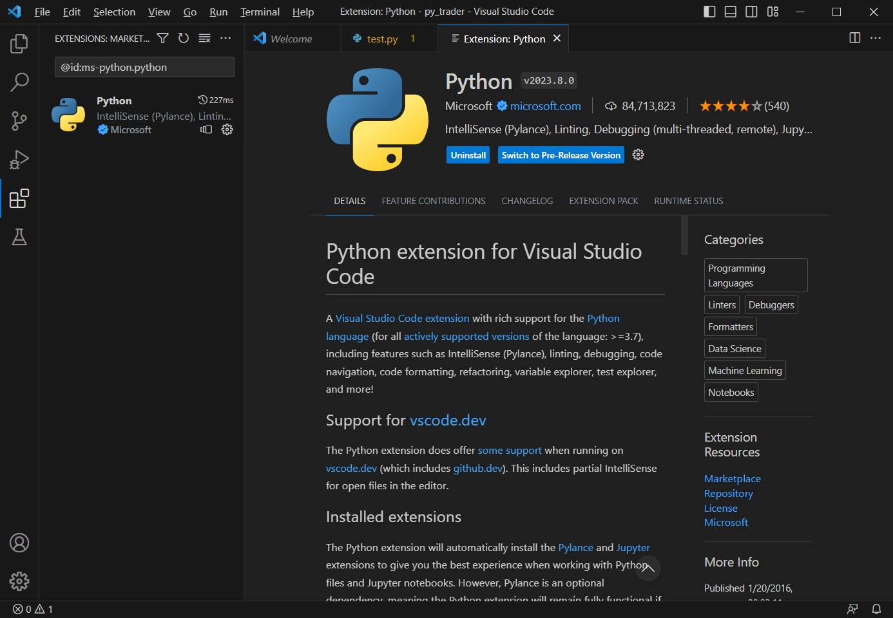Open Run and Debug view
This screenshot has height=618, width=893.
[19, 160]
